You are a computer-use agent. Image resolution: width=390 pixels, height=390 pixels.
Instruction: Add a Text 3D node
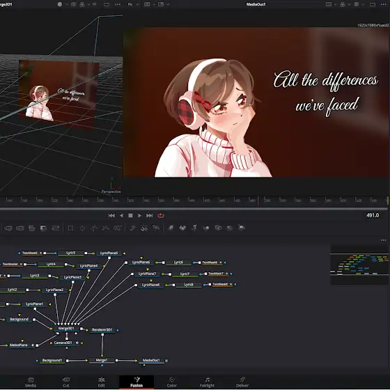tap(194, 228)
